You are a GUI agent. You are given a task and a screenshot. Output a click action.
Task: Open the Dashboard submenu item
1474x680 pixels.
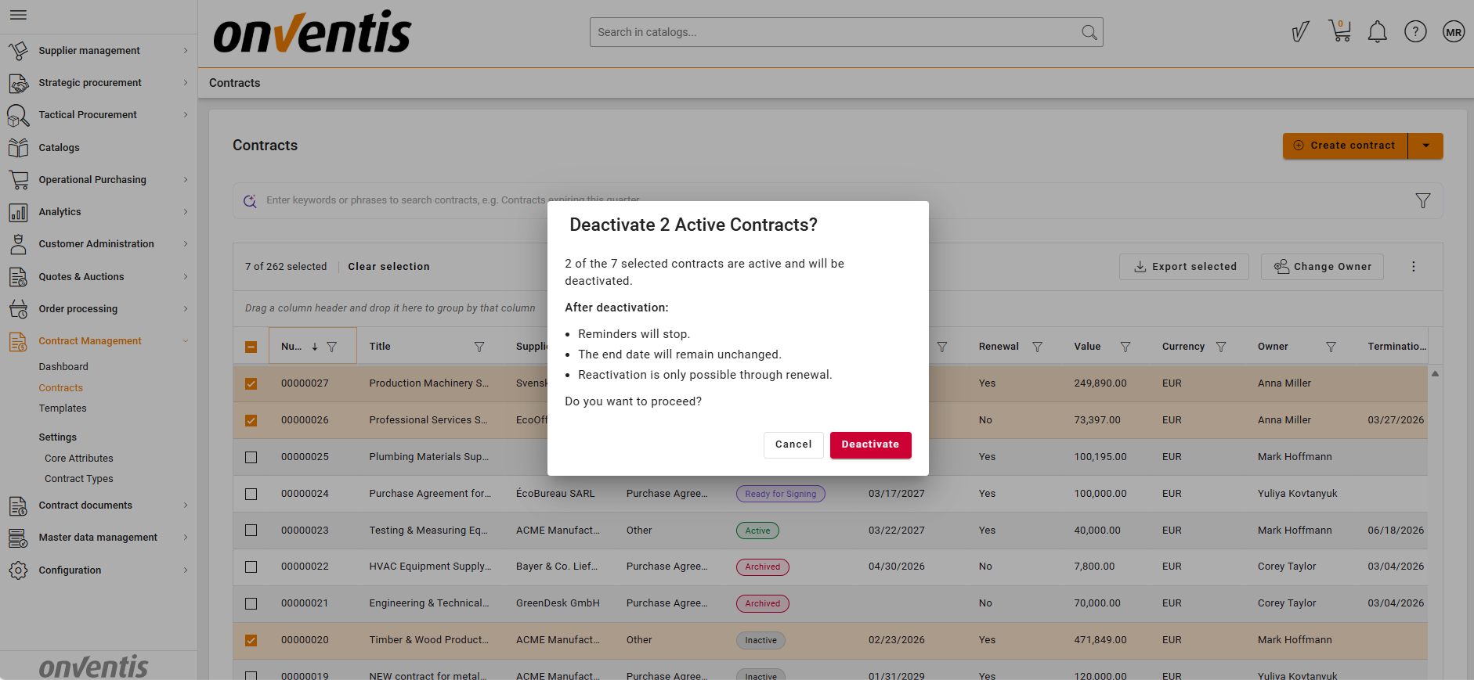pyautogui.click(x=63, y=367)
